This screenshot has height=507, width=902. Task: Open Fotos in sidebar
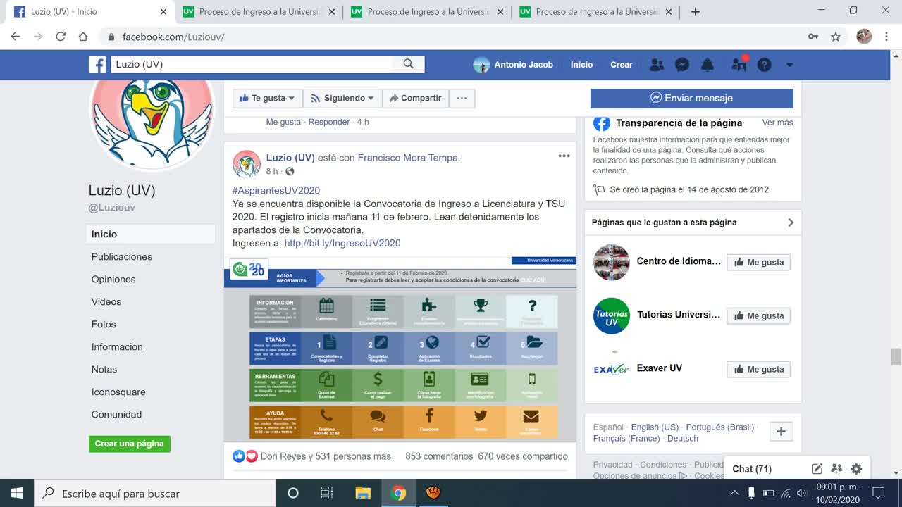(x=104, y=324)
